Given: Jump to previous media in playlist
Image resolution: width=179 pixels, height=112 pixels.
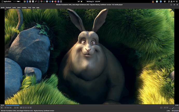Looking at the screenshot, I should tap(5, 108).
